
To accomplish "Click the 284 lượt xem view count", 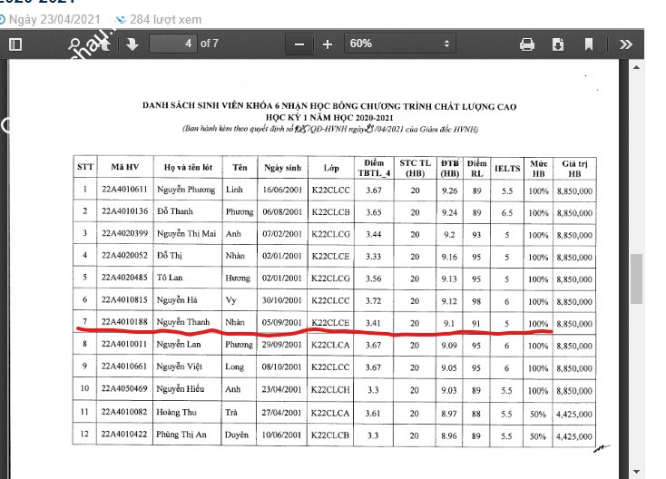I will tap(166, 20).
